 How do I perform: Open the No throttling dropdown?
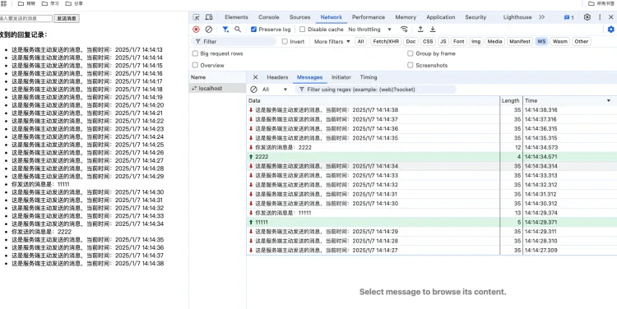pos(370,30)
